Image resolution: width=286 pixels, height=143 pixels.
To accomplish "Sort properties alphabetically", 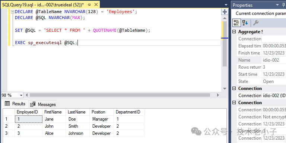I will [245, 23].
